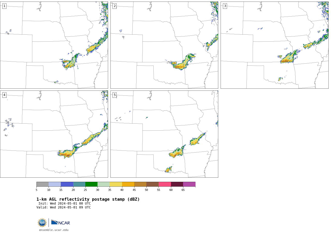Click the purple 65+ dBZ swatch
The height and width of the screenshot is (233, 331).
tap(189, 184)
